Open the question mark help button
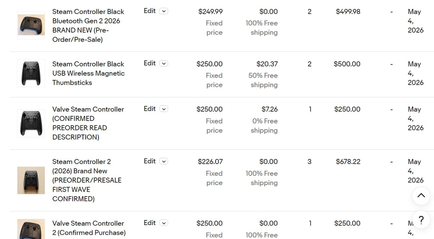The height and width of the screenshot is (239, 434). [x=421, y=220]
